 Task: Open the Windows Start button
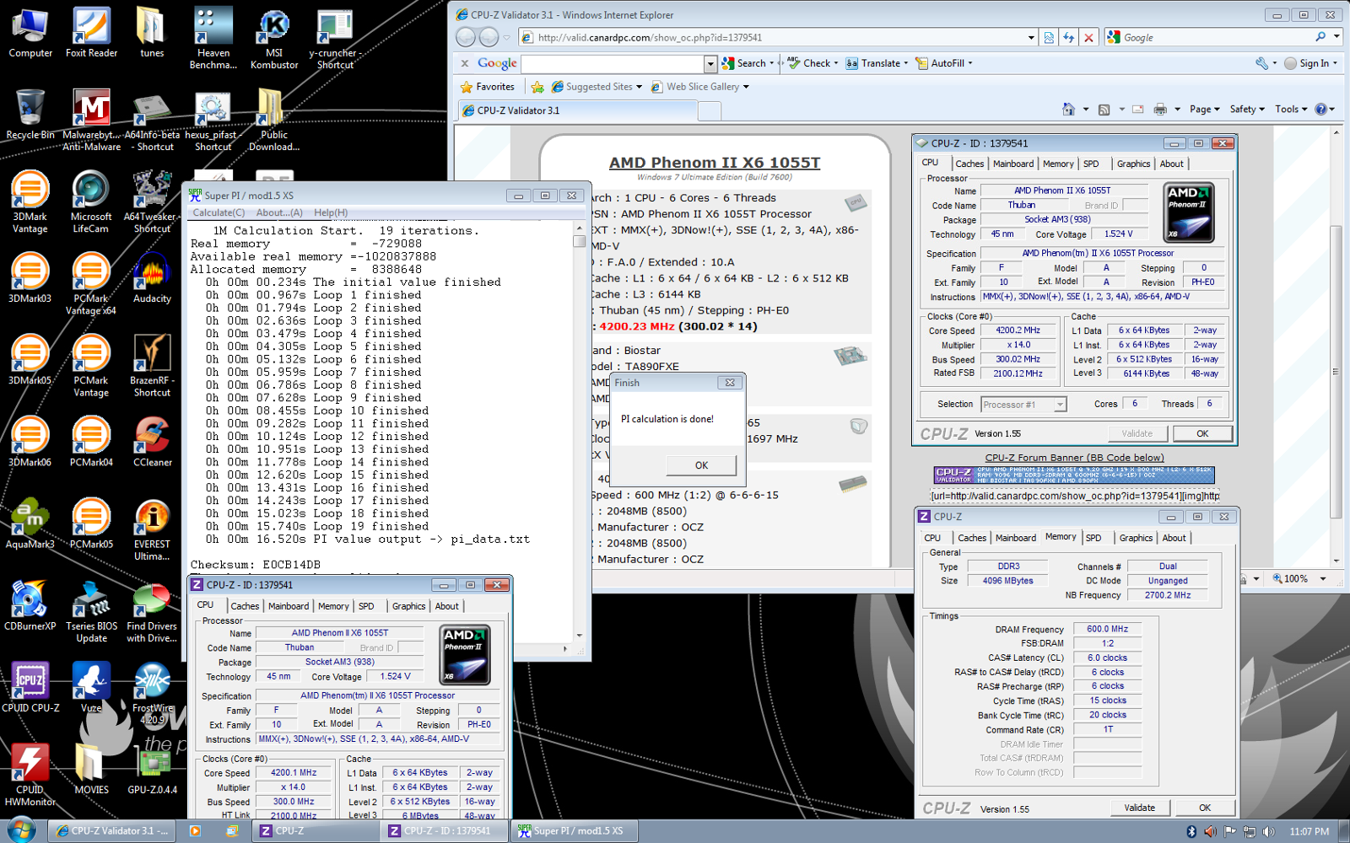[20, 830]
